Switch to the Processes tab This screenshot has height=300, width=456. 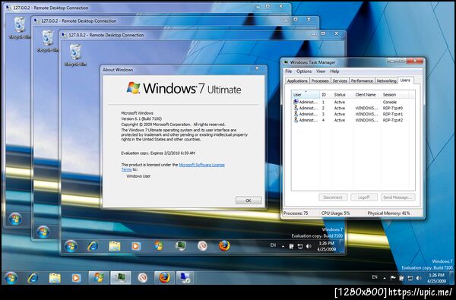coord(320,81)
